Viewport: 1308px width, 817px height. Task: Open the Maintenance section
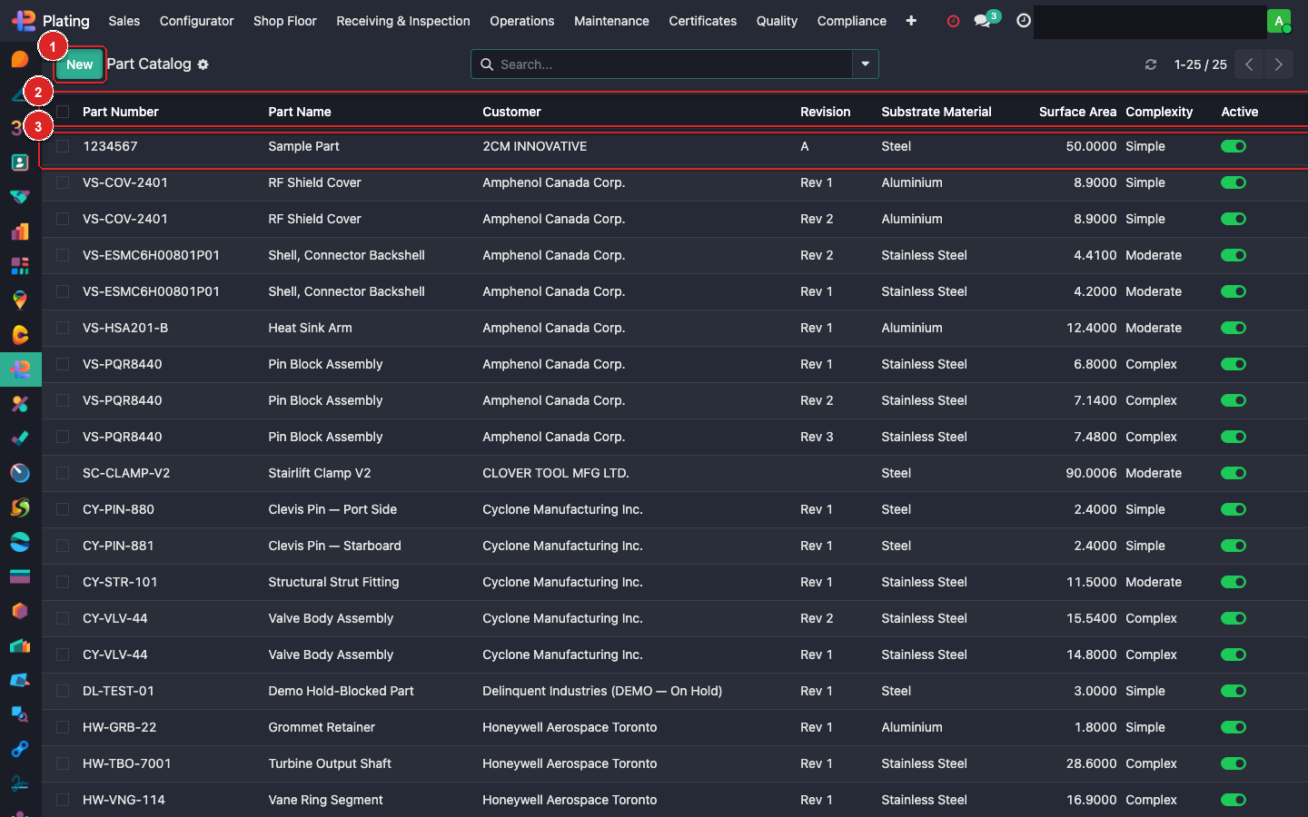[x=610, y=20]
